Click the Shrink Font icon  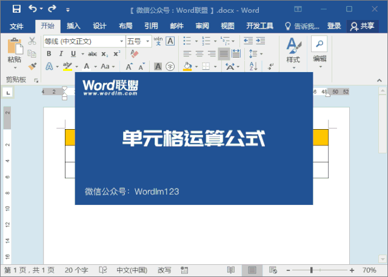[x=141, y=67]
